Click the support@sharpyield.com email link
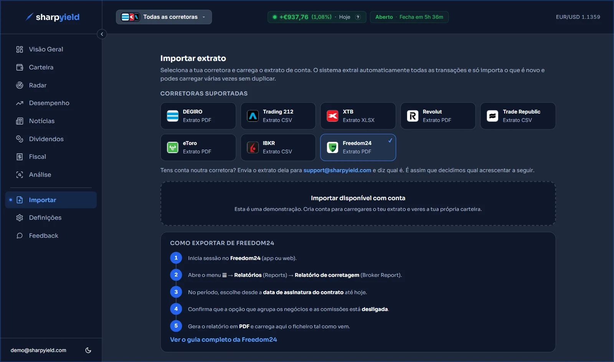The height and width of the screenshot is (362, 614). [x=337, y=170]
